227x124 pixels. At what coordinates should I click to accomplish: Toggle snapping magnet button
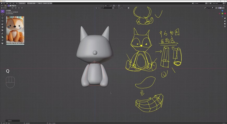pyautogui.click(x=114, y=6)
